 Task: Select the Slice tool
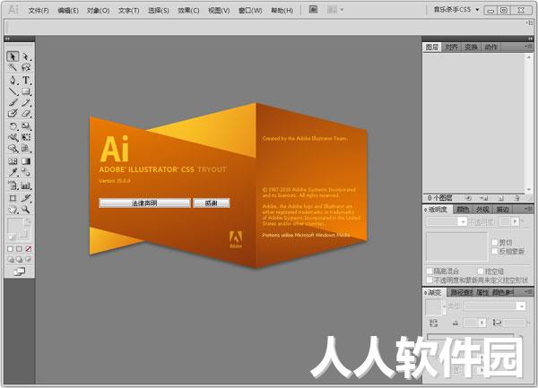(26, 198)
